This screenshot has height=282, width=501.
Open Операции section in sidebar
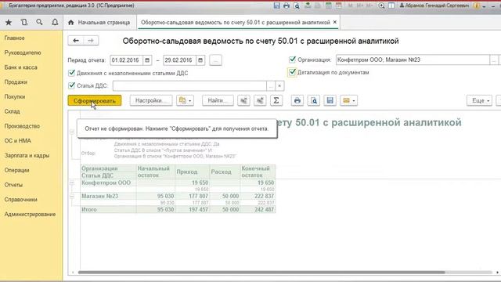[x=17, y=170]
